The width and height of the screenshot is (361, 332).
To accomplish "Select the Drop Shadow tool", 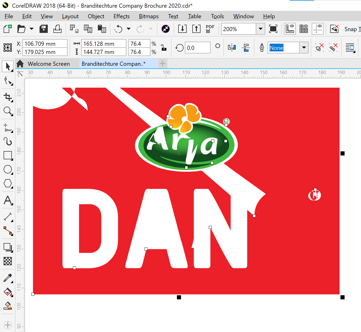I will coord(8,247).
